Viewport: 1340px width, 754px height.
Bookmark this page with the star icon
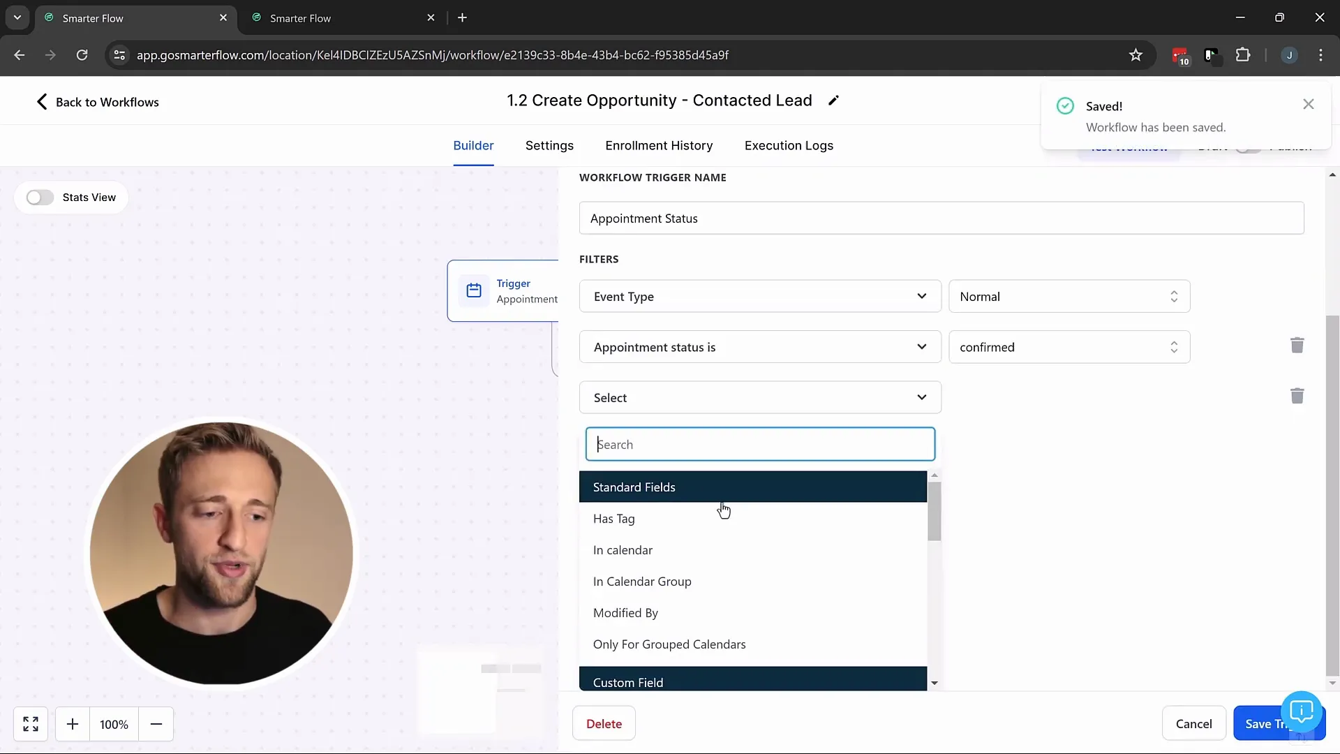pyautogui.click(x=1136, y=55)
